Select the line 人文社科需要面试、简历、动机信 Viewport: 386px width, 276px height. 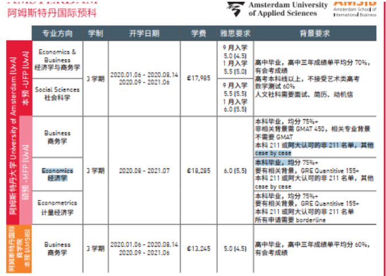pos(304,94)
